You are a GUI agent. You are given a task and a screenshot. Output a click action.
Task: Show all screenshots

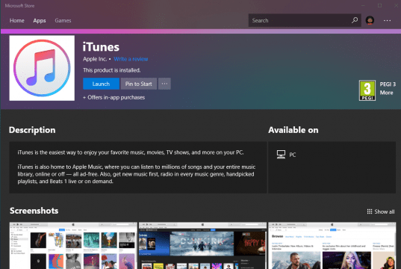381,211
